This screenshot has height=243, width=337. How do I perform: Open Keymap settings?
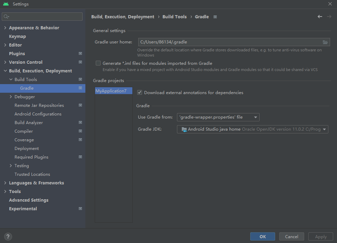(17, 37)
